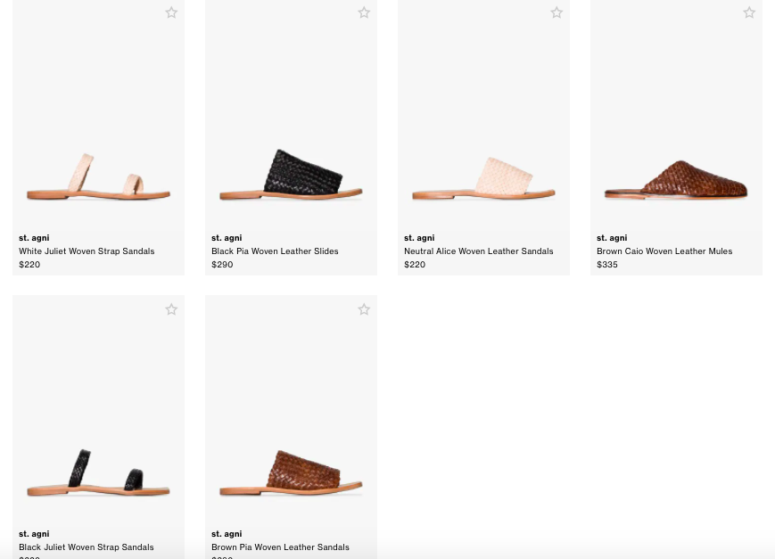Click st. agni brand above Black Juliet sandals
This screenshot has width=775, height=559.
pos(34,534)
